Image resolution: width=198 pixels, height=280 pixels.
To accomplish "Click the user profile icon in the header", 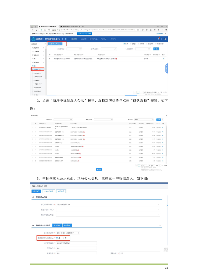I will [165, 39].
